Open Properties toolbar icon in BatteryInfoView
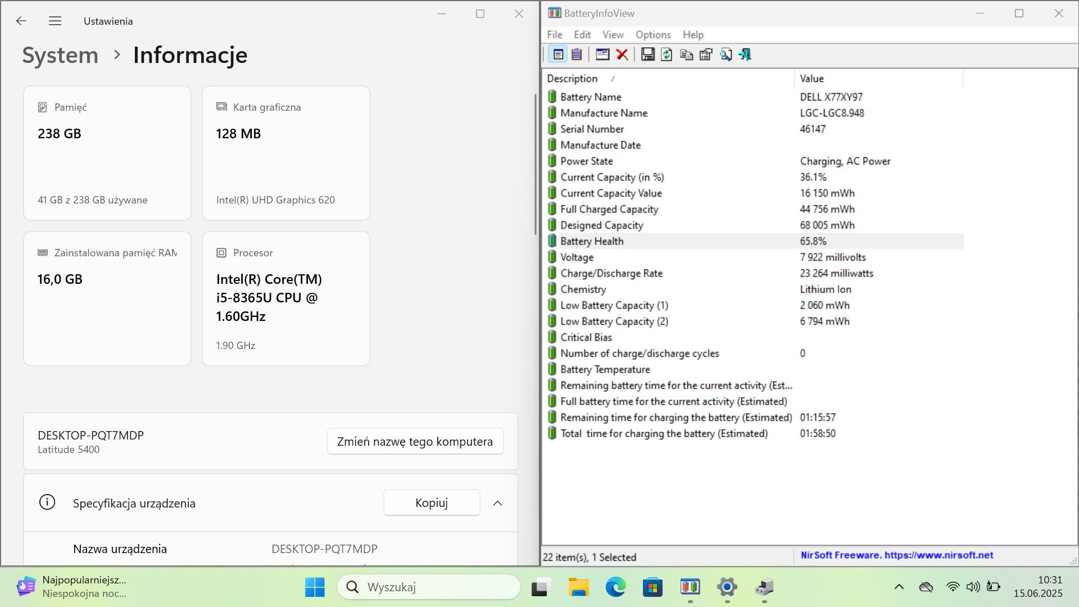Screen dimensions: 1079x607 point(706,55)
